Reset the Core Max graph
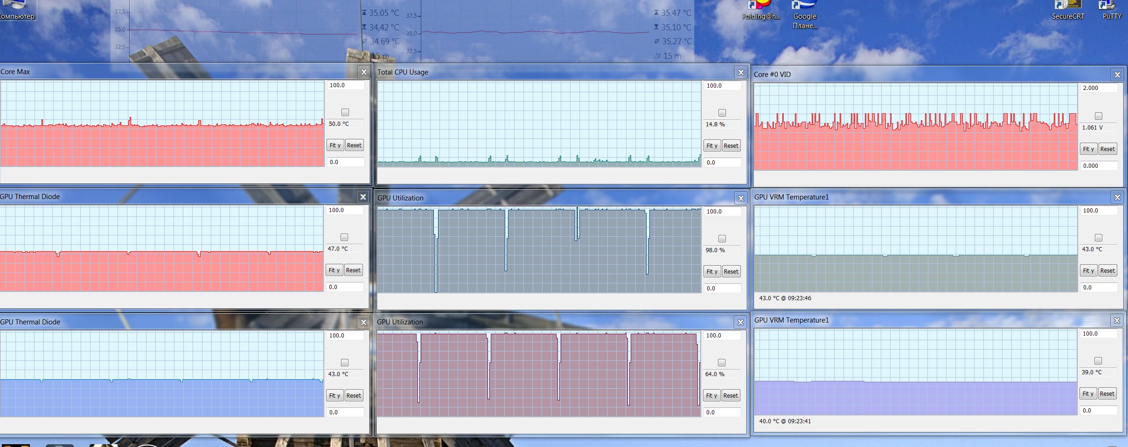This screenshot has height=447, width=1128. click(354, 145)
